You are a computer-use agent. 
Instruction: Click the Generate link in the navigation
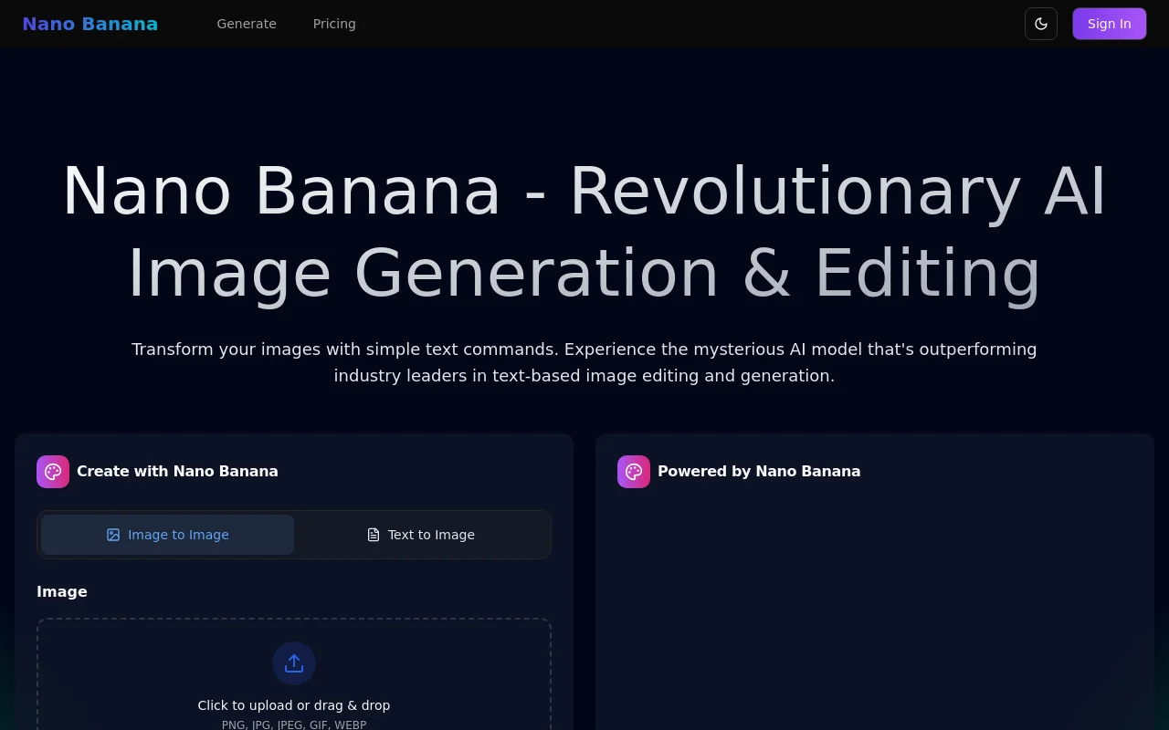pos(247,24)
